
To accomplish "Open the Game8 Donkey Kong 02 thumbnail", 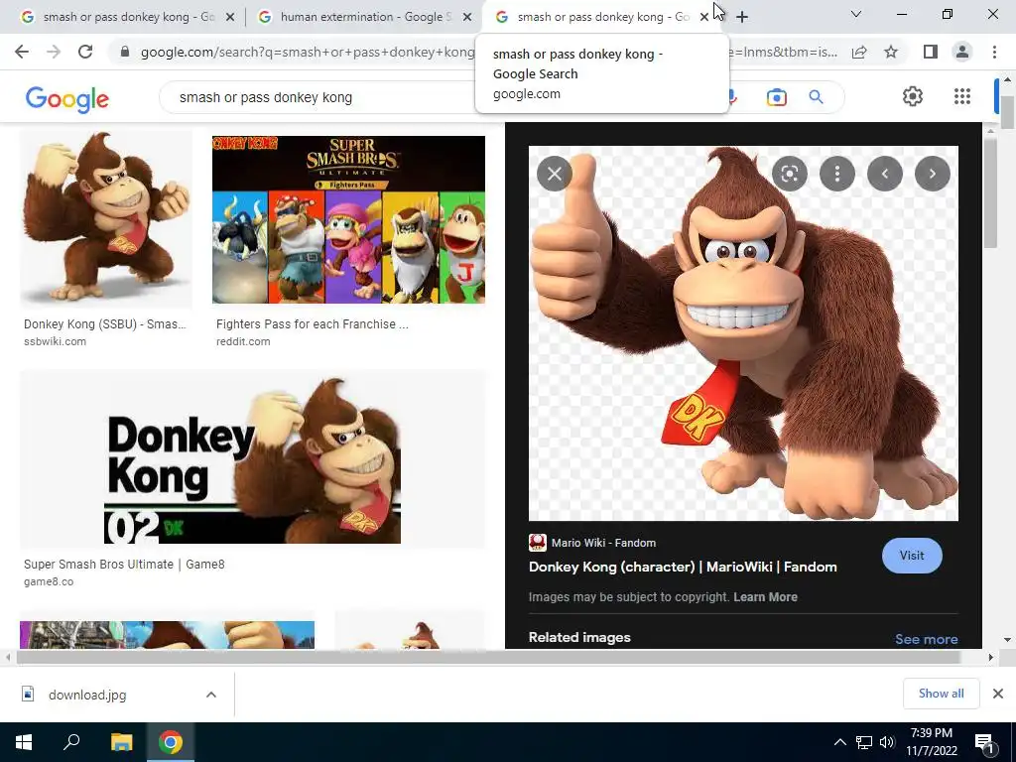I will 252,459.
